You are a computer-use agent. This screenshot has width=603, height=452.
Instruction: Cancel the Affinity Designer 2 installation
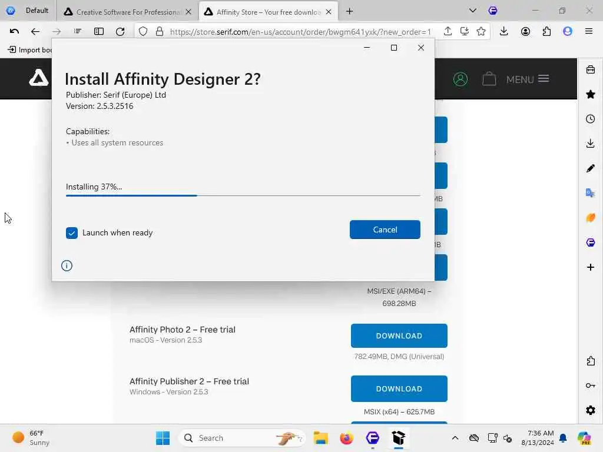pos(385,230)
